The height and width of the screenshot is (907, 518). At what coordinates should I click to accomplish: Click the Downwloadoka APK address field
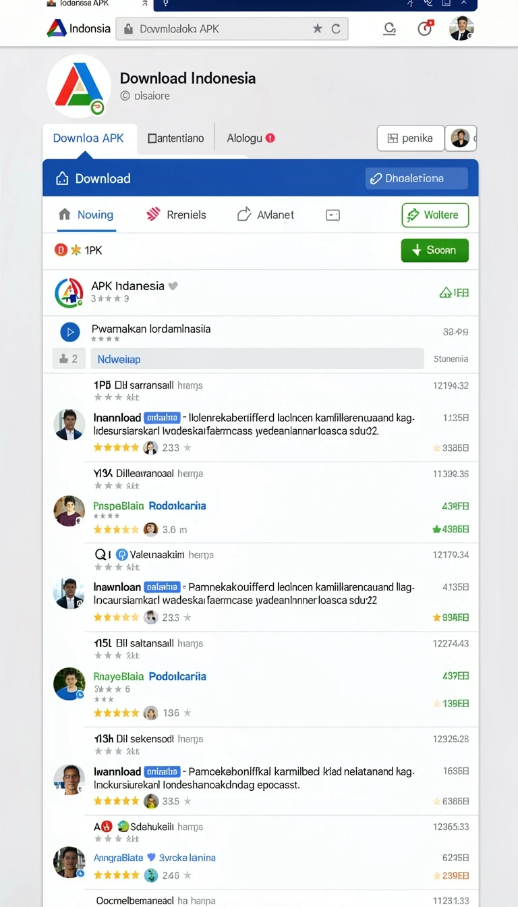click(x=232, y=29)
